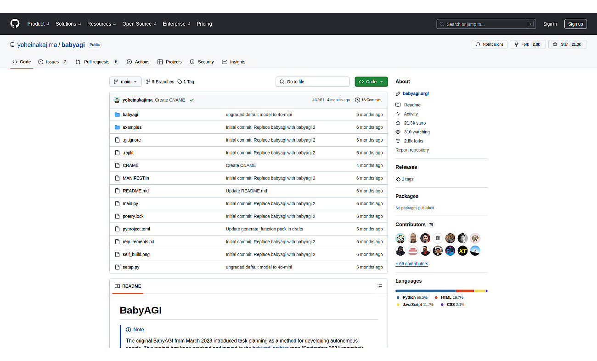Click the link icon beside babyagi.org
Image resolution: width=597 pixels, height=361 pixels.
coord(398,93)
